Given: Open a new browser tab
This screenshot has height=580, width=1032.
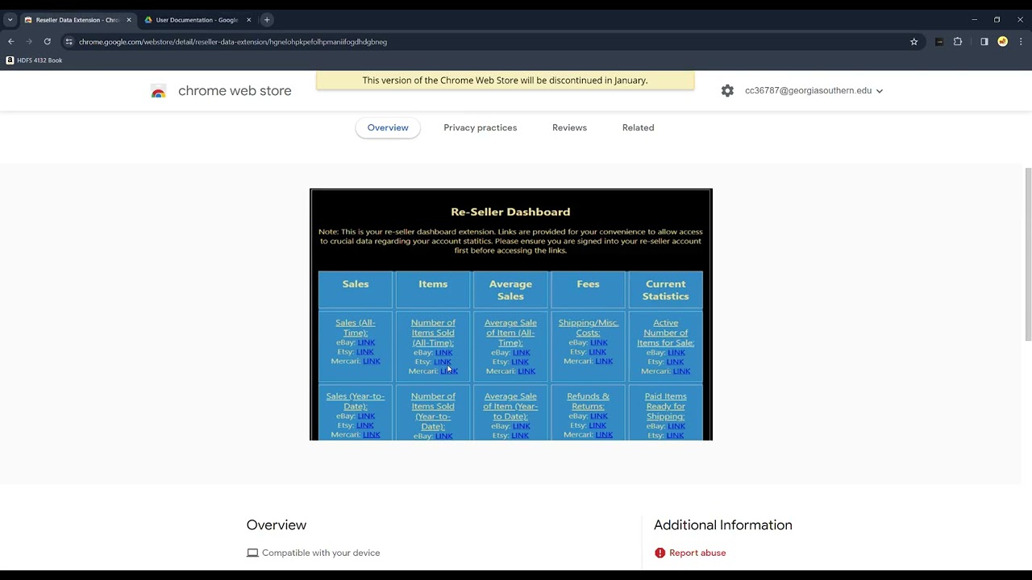Looking at the screenshot, I should 267,19.
